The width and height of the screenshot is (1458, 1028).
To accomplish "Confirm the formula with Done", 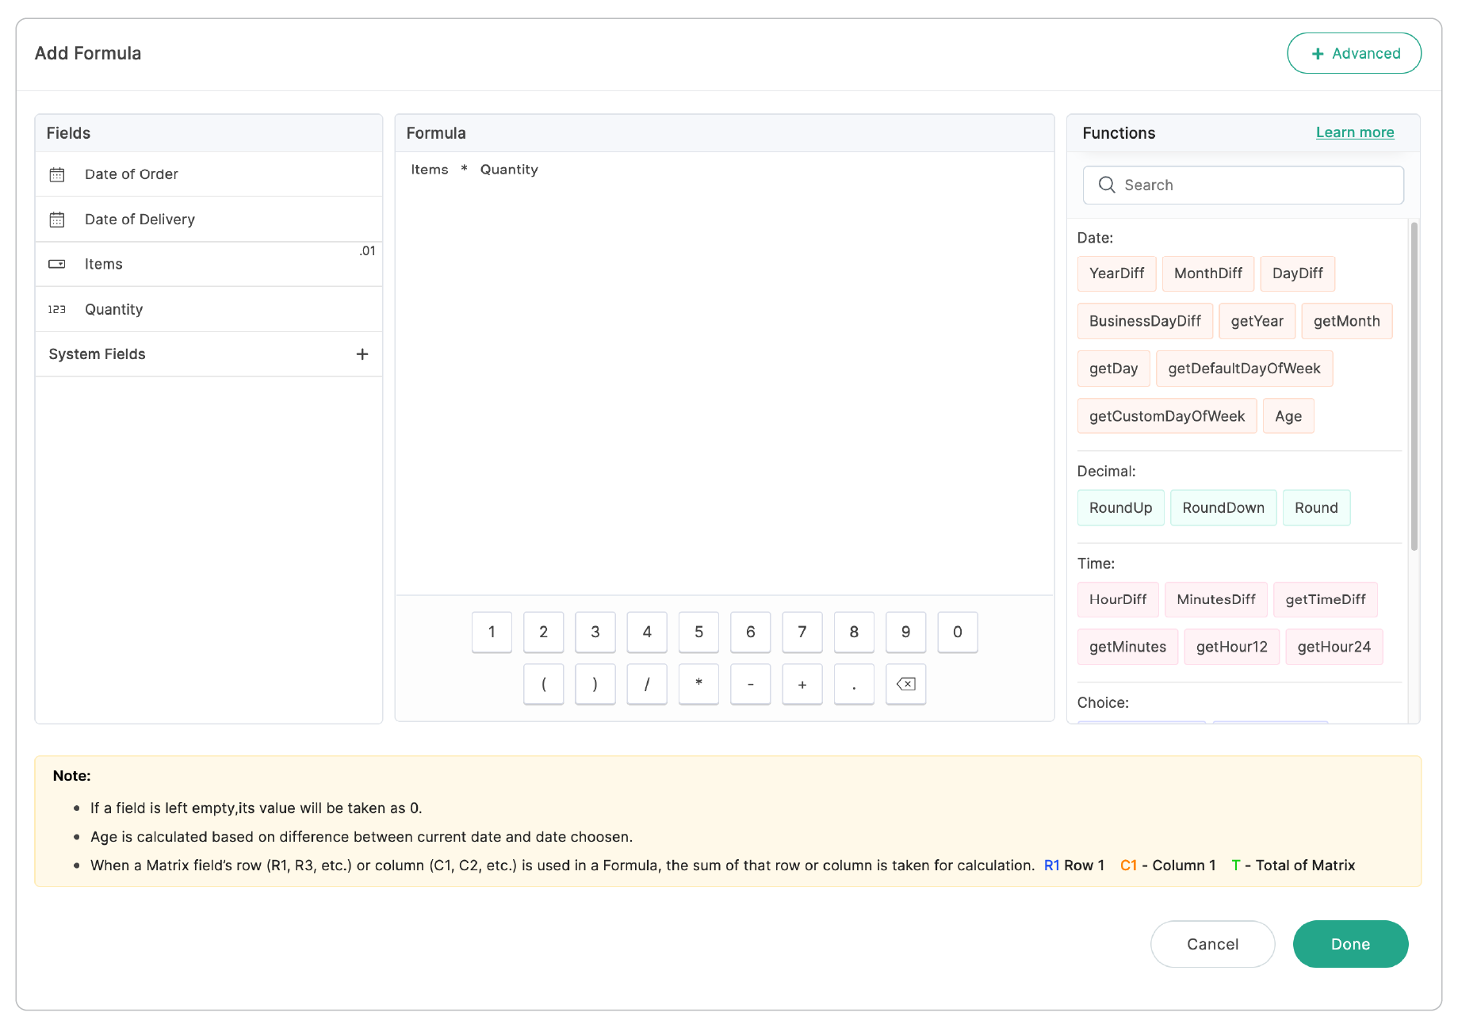I will (1349, 944).
